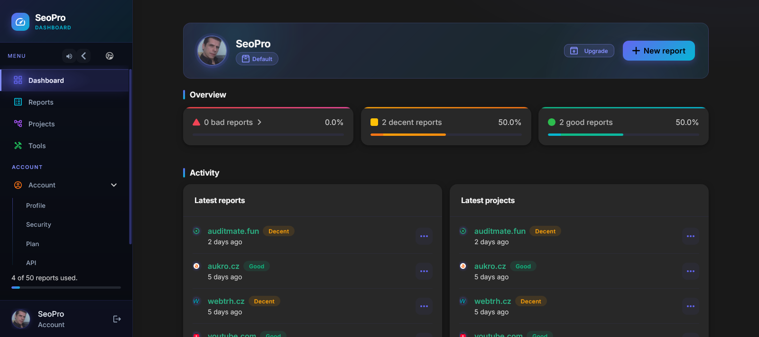This screenshot has width=759, height=337.
Task: Open options menu for aukro.cz report
Action: (x=424, y=271)
